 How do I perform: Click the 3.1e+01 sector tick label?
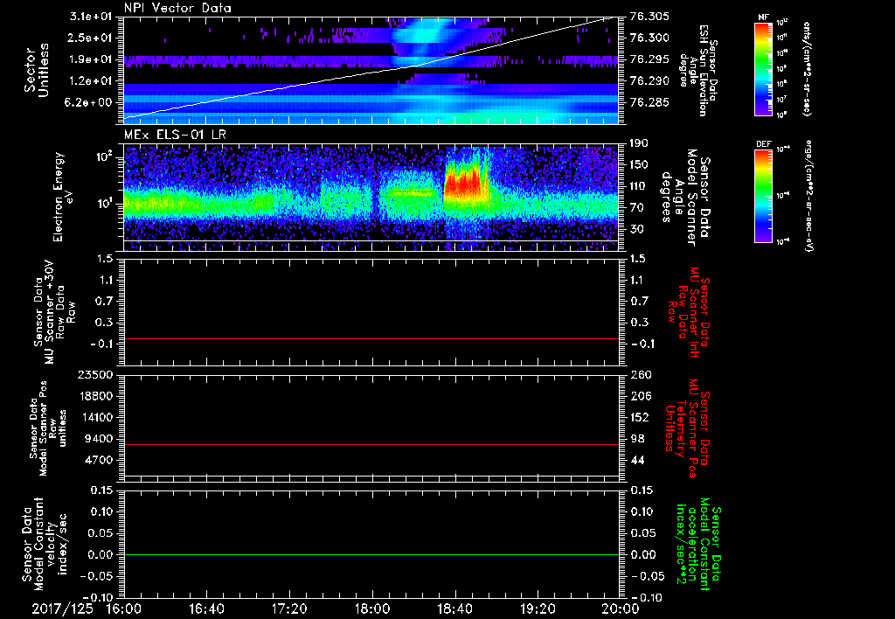(x=91, y=17)
